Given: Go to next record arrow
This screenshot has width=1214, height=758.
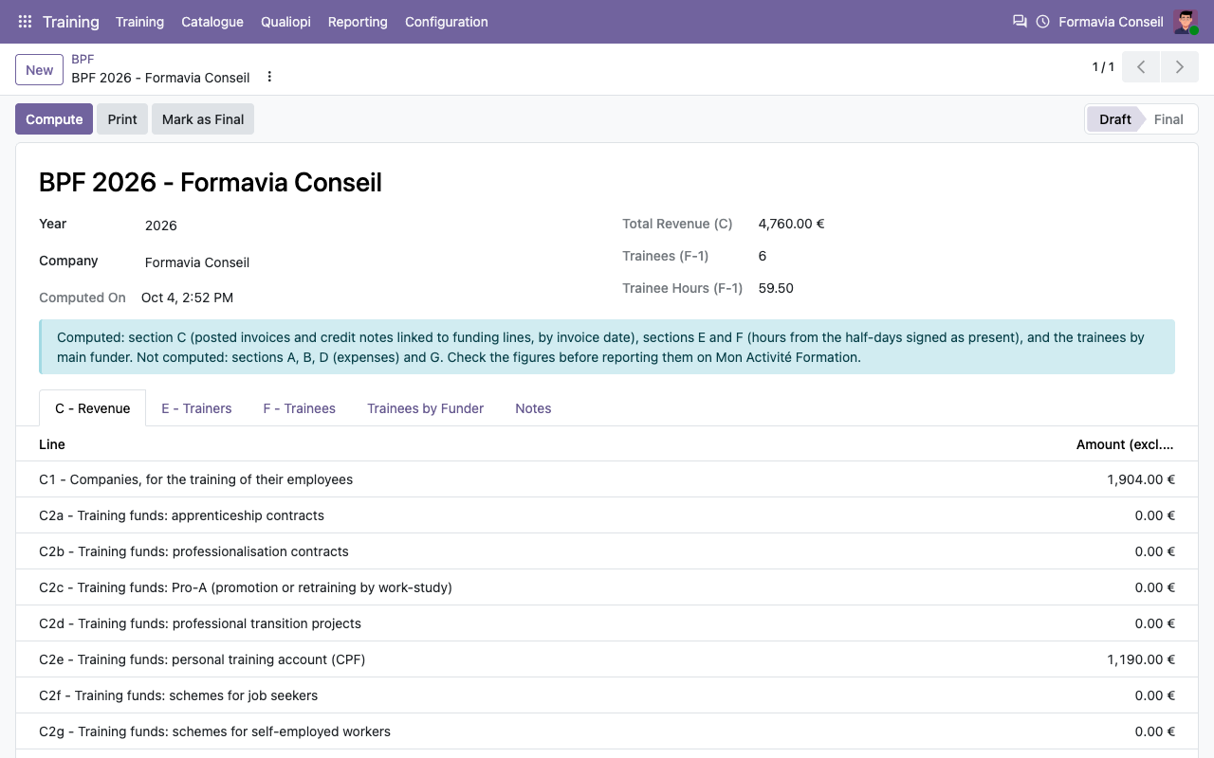Looking at the screenshot, I should (1179, 67).
